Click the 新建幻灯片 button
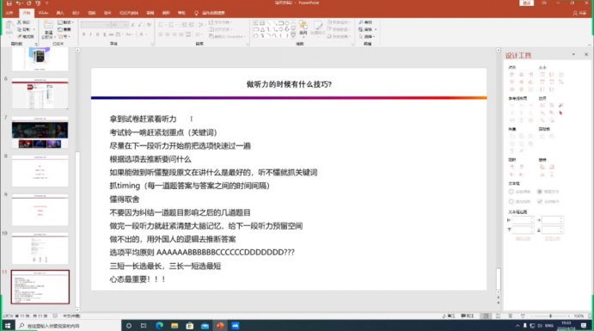This screenshot has width=594, height=331. pyautogui.click(x=48, y=29)
